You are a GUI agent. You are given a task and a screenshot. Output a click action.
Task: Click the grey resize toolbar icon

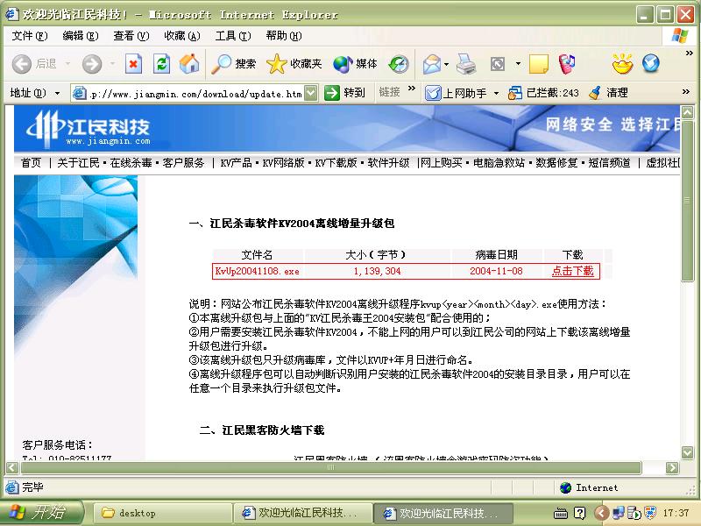(498, 64)
